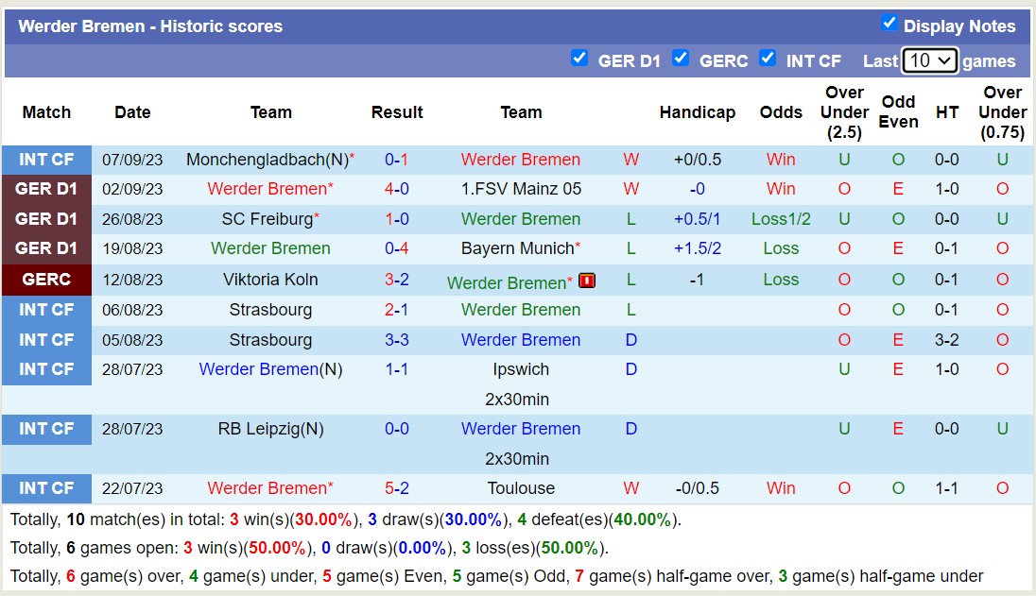Open the 1.FSV Mainz 05 team link
1036x596 pixels.
[521, 189]
